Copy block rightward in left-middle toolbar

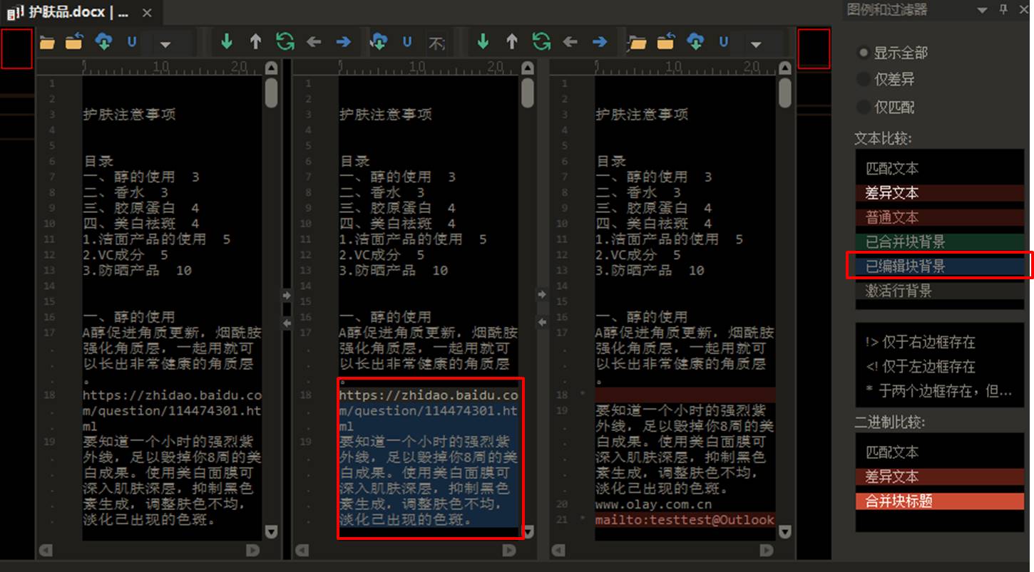[343, 43]
